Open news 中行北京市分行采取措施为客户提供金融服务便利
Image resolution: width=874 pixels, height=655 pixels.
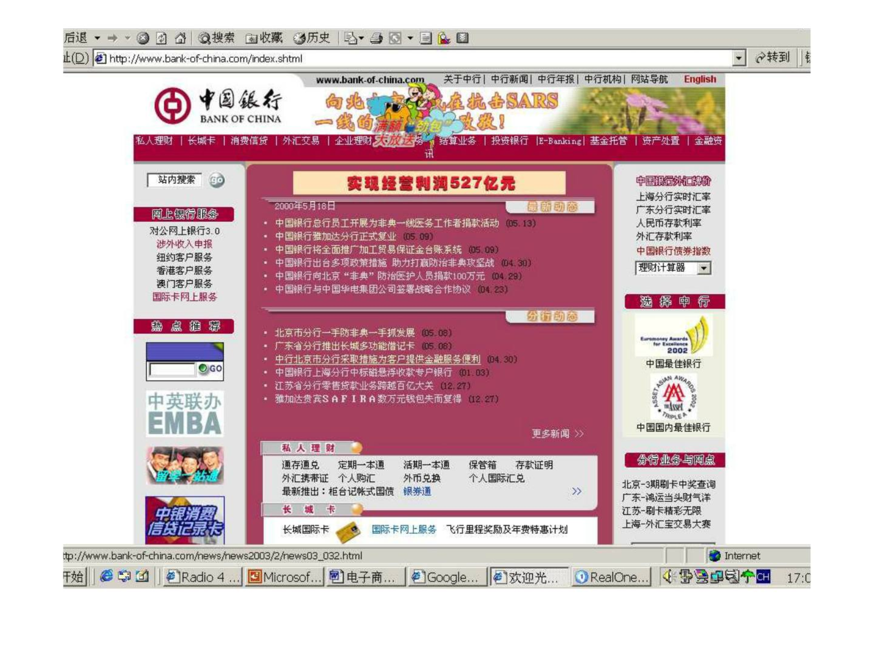click(378, 359)
